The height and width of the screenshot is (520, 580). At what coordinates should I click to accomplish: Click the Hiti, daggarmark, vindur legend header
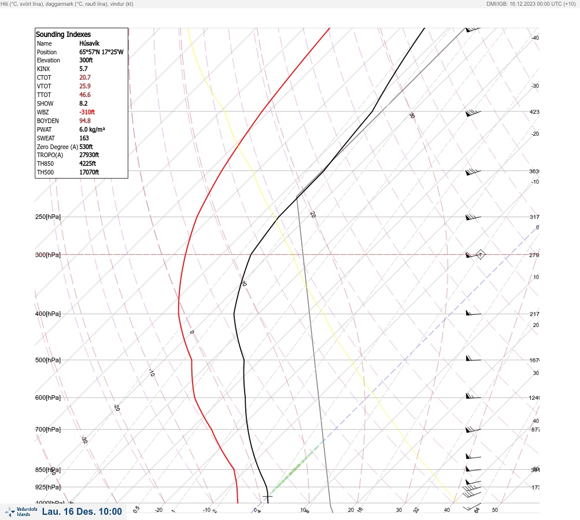pyautogui.click(x=67, y=3)
